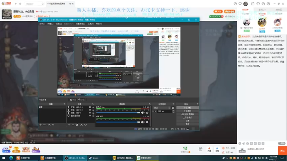Viewport: 287px width, 161px height.
Task: Toggle lock on the second text source (2)
Action: pos(93,110)
